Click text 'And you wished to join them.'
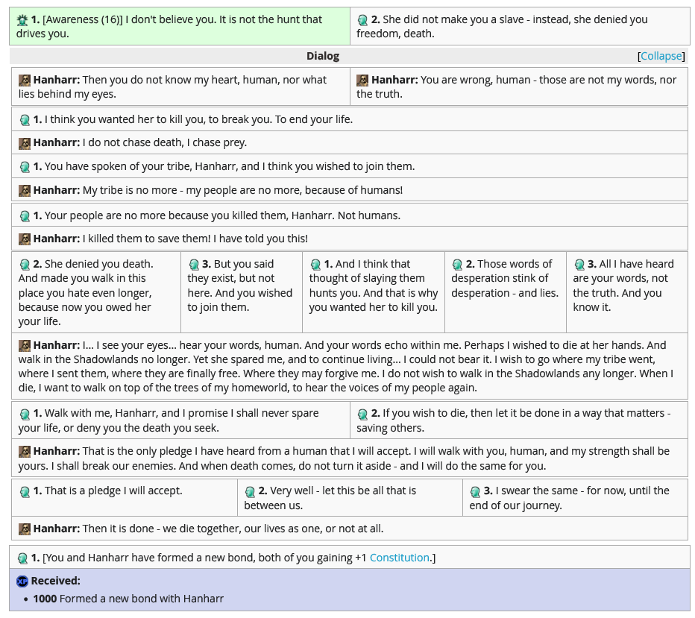 [240, 300]
